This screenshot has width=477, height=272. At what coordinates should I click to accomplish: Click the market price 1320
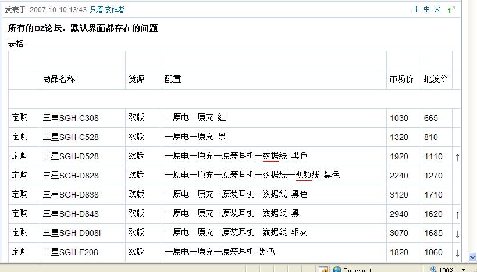click(399, 137)
